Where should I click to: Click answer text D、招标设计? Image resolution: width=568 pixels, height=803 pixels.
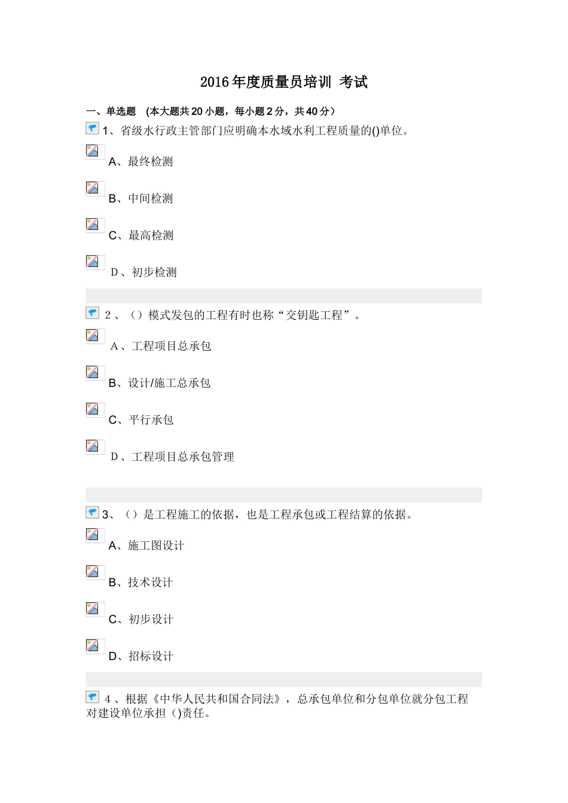point(141,656)
